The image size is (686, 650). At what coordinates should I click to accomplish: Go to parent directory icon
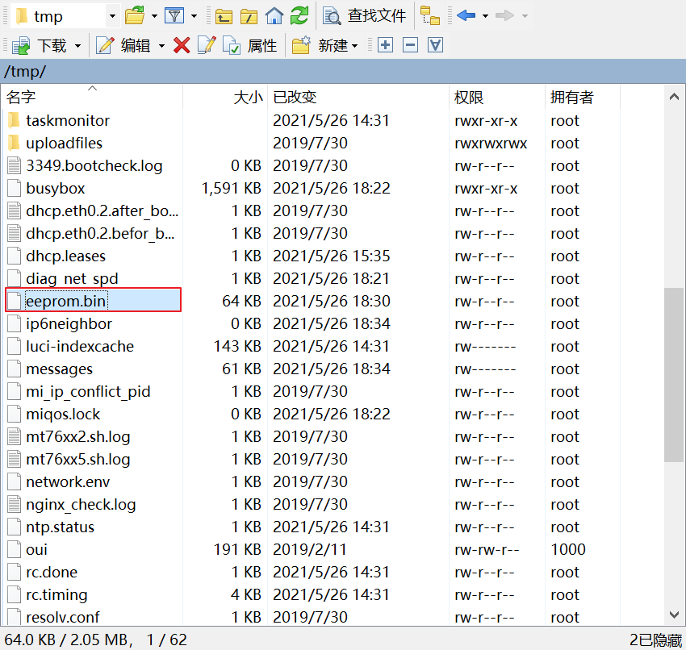click(x=224, y=17)
